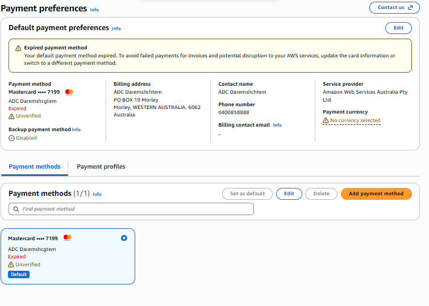Click the Unverified warning icon under Payment method
This screenshot has height=306, width=429.
tap(11, 116)
